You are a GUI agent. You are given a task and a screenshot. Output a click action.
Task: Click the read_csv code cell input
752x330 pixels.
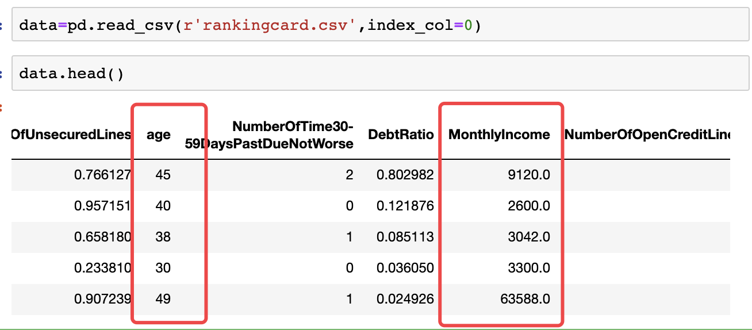point(380,25)
